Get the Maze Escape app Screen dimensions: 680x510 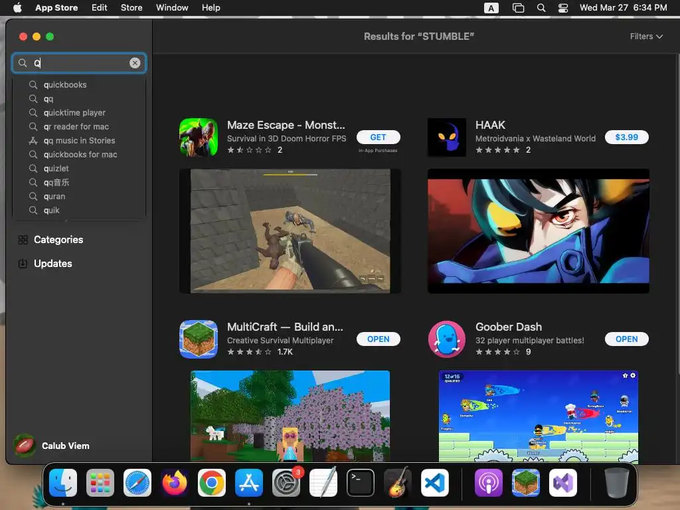tap(378, 137)
